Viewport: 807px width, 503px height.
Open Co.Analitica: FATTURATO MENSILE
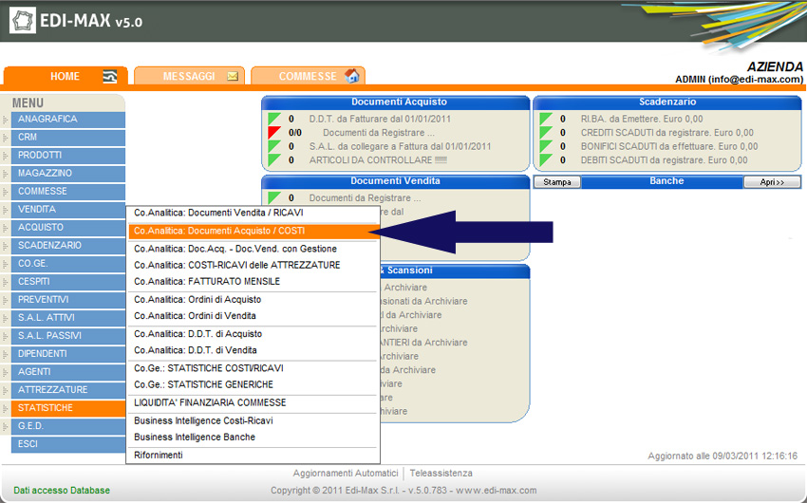point(207,282)
